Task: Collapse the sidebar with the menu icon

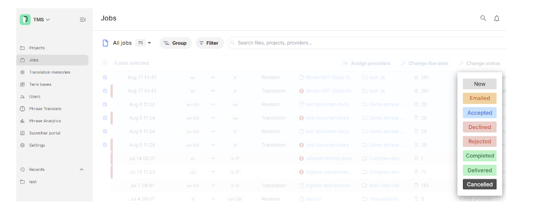Action: [82, 20]
